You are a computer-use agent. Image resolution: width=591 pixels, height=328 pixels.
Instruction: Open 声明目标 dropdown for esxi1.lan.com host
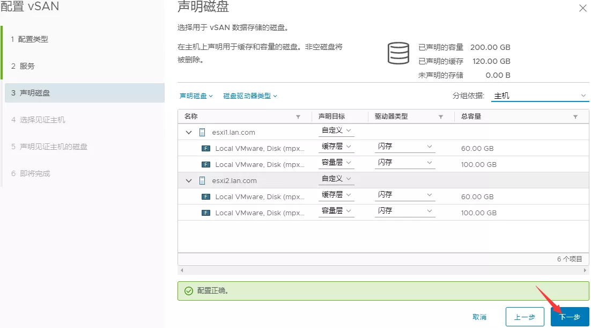tap(336, 130)
